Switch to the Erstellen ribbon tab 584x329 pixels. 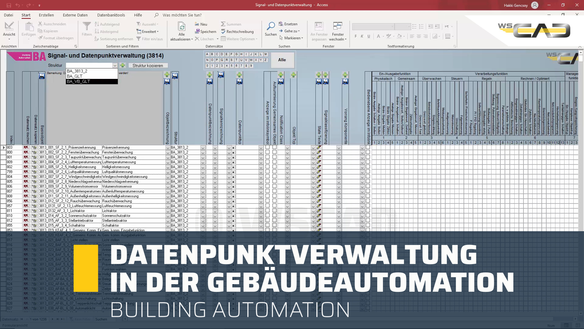tap(46, 15)
